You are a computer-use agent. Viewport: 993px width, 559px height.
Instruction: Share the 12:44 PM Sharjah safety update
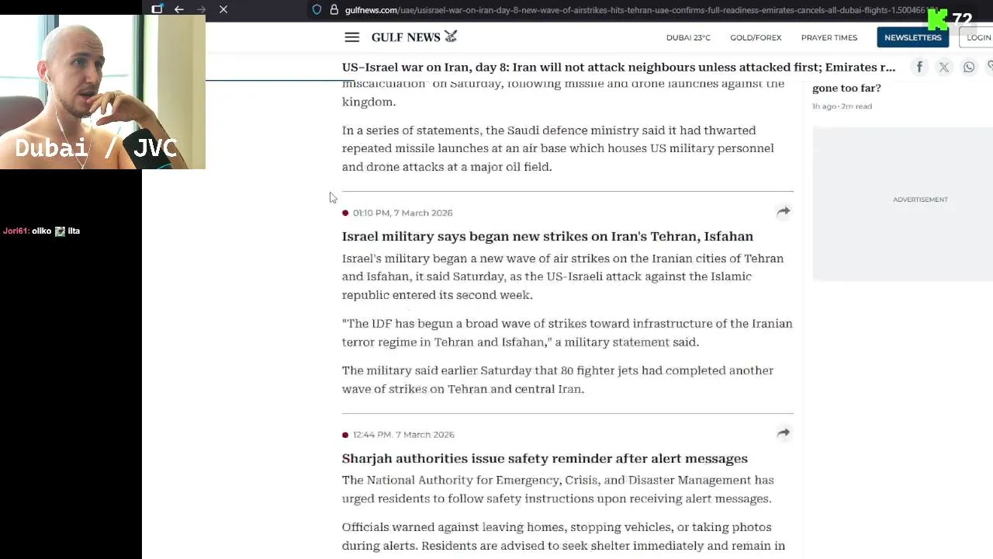point(784,433)
